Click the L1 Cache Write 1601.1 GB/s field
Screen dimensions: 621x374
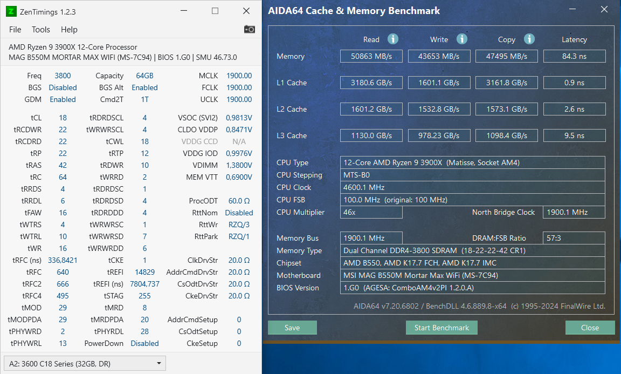pos(439,83)
